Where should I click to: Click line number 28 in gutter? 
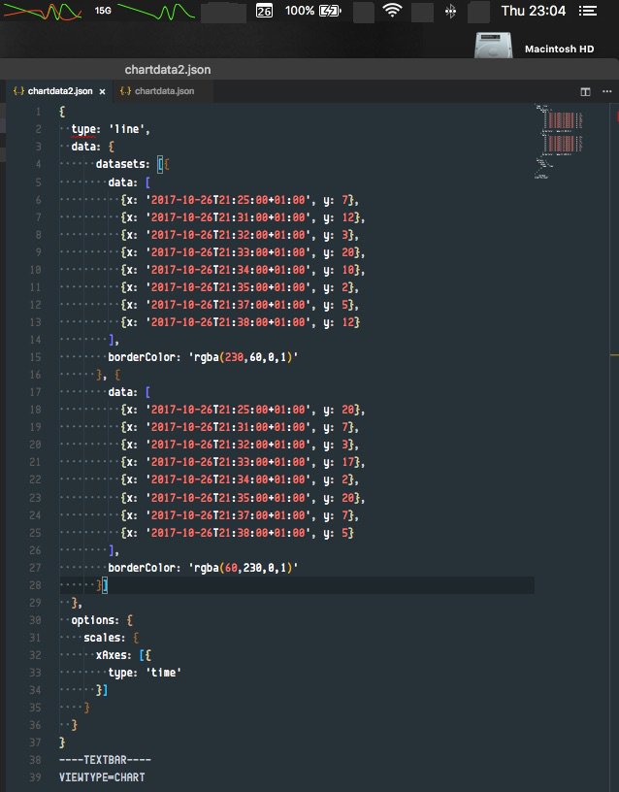(x=35, y=585)
